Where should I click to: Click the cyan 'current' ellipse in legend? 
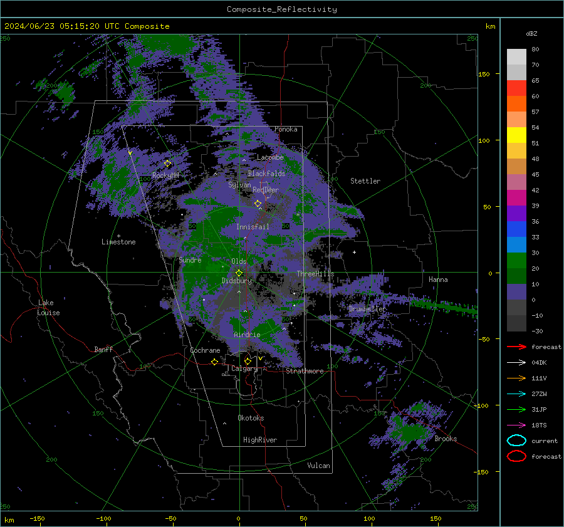(x=516, y=441)
